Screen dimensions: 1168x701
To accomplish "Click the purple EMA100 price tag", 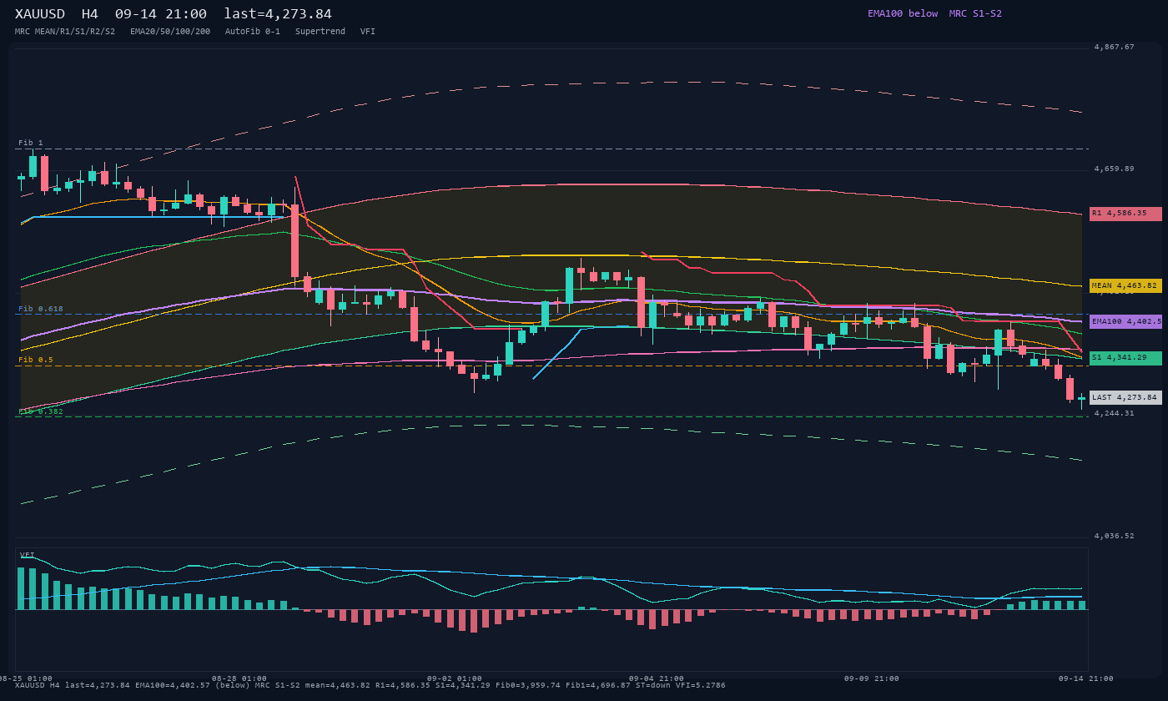I will coord(1125,321).
